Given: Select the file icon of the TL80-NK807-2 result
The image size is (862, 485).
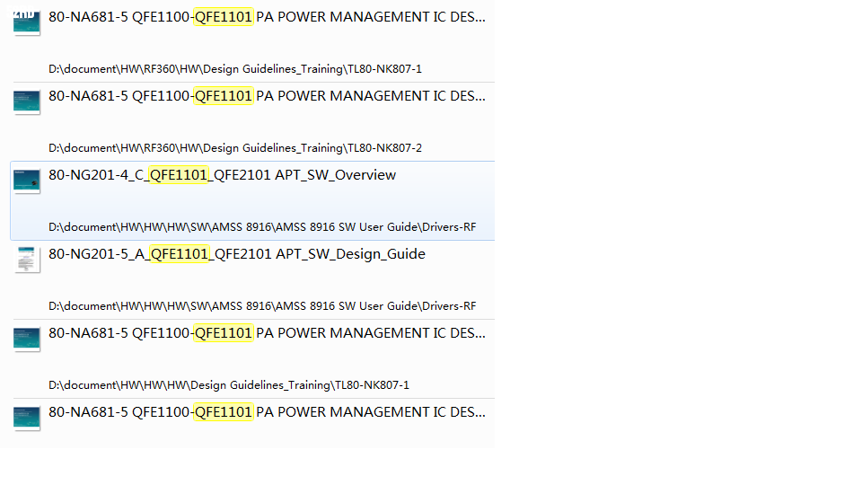Looking at the screenshot, I should tap(26, 102).
